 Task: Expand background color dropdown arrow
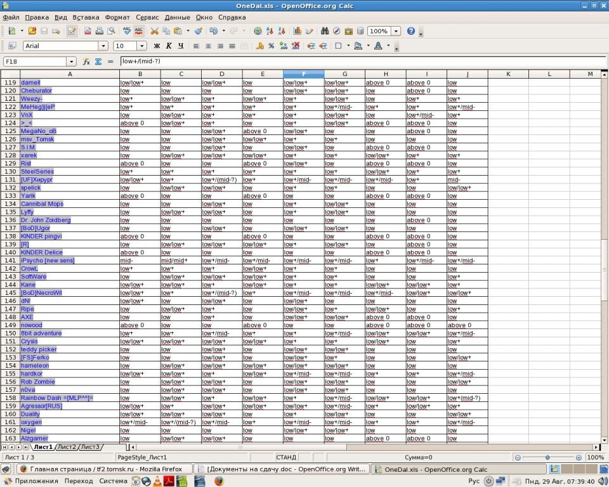(368, 46)
